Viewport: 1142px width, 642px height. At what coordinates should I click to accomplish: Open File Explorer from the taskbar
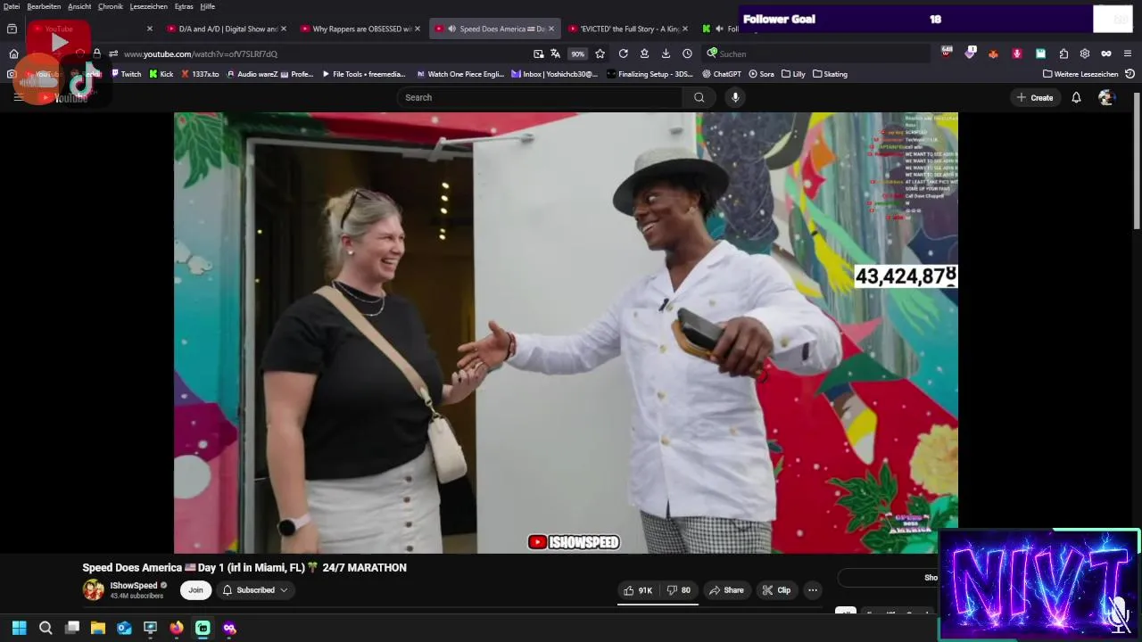tap(98, 628)
